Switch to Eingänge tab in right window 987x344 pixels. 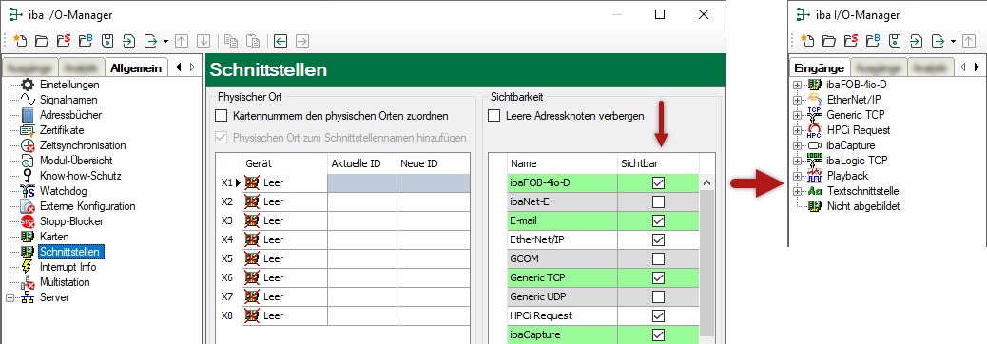(x=819, y=67)
